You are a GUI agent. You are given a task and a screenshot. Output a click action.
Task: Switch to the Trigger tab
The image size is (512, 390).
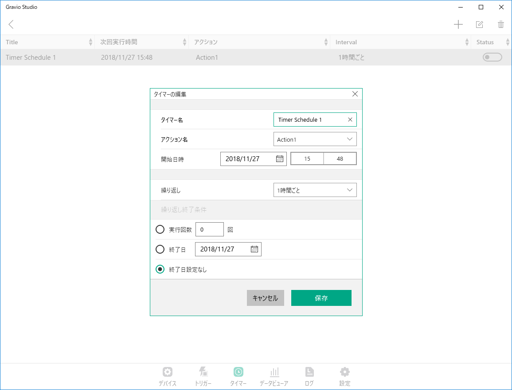coord(203,376)
